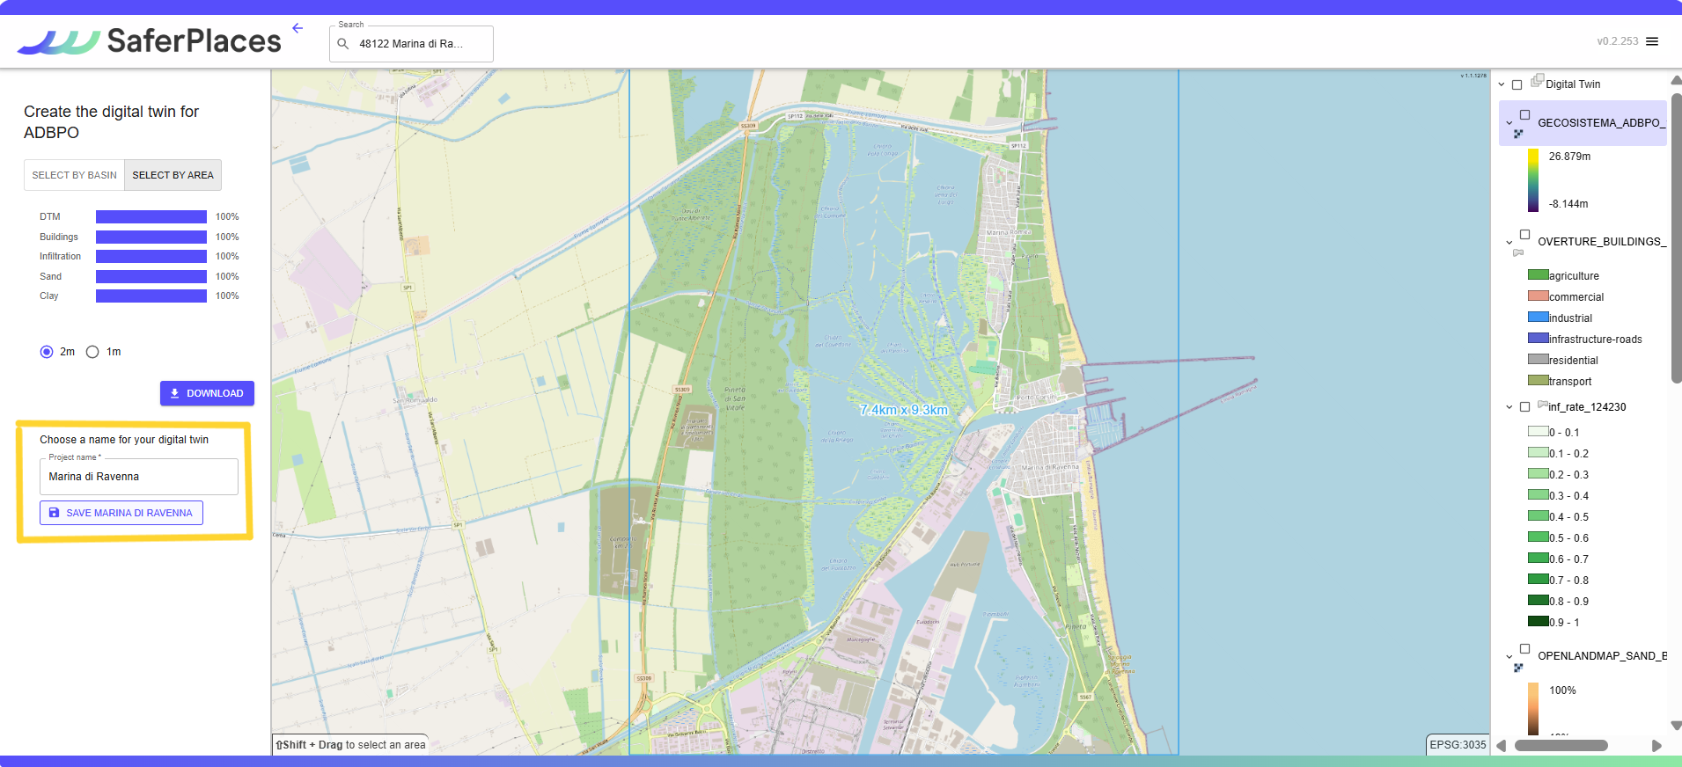Click the raster icon under GECOSISTEMA_ADBPO layer
The image size is (1682, 767).
pos(1518,134)
